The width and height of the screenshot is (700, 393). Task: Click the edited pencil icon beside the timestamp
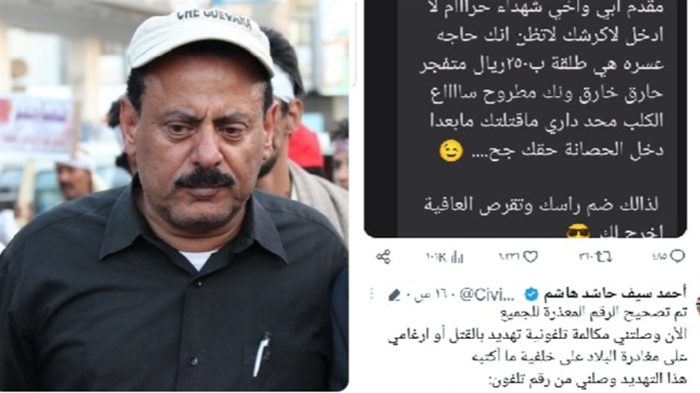395,294
